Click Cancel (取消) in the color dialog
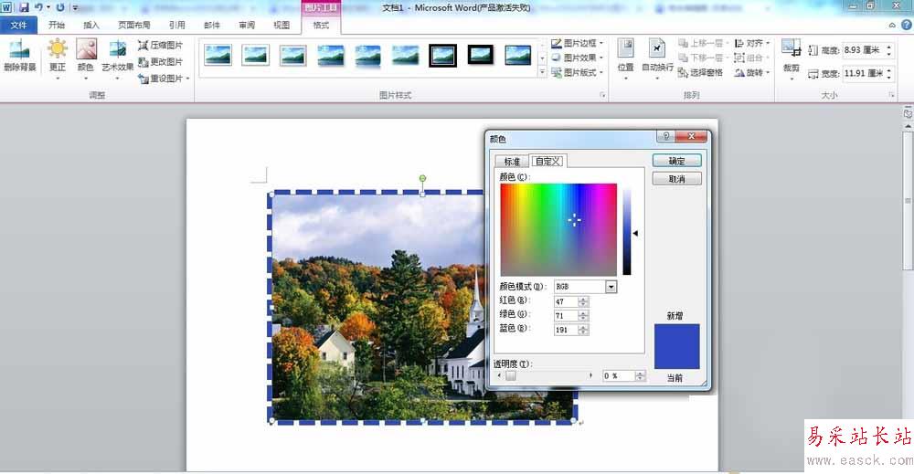Screen dimensions: 914x474 pos(676,179)
